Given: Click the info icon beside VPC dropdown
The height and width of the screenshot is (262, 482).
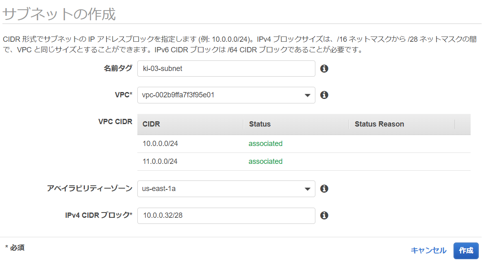Looking at the screenshot, I should point(324,95).
